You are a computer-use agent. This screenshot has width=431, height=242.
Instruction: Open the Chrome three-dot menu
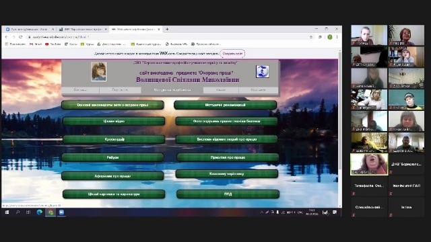337,37
